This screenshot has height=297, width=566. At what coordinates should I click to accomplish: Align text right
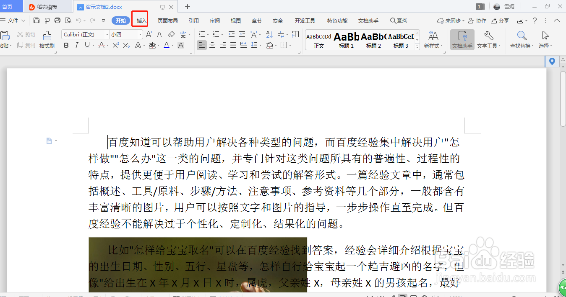coord(223,45)
